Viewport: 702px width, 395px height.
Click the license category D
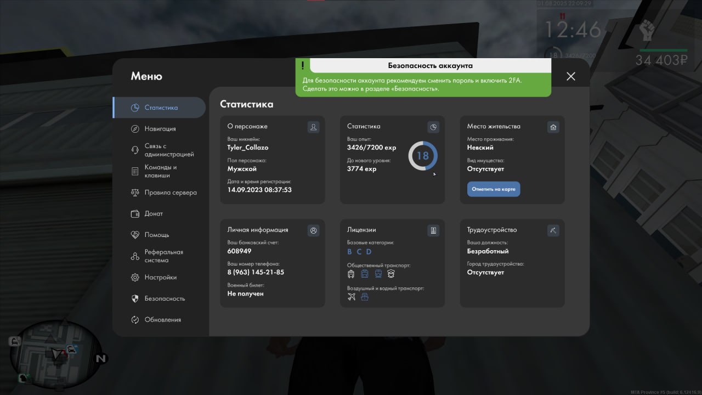pos(369,252)
